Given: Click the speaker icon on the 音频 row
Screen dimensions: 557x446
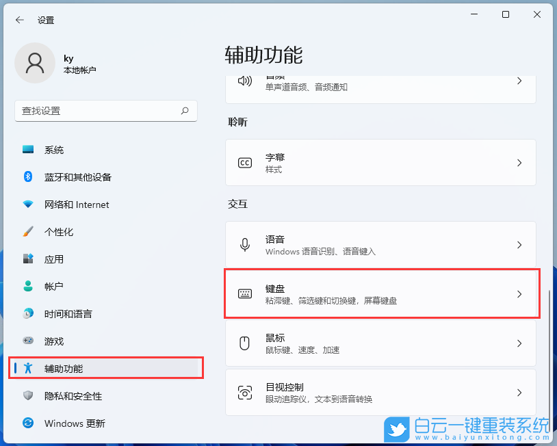Looking at the screenshot, I should tap(246, 81).
